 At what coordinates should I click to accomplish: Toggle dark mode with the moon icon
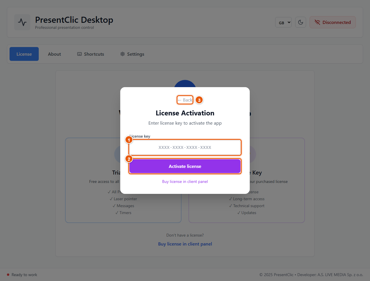pyautogui.click(x=301, y=22)
